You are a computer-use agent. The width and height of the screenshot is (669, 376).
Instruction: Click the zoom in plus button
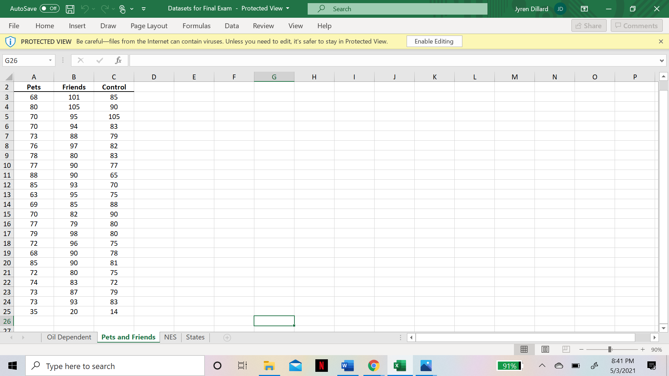point(643,350)
